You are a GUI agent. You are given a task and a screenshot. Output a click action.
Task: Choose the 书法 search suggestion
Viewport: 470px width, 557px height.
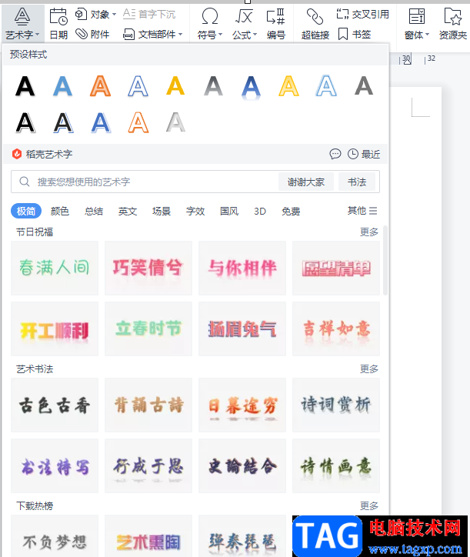pyautogui.click(x=357, y=182)
